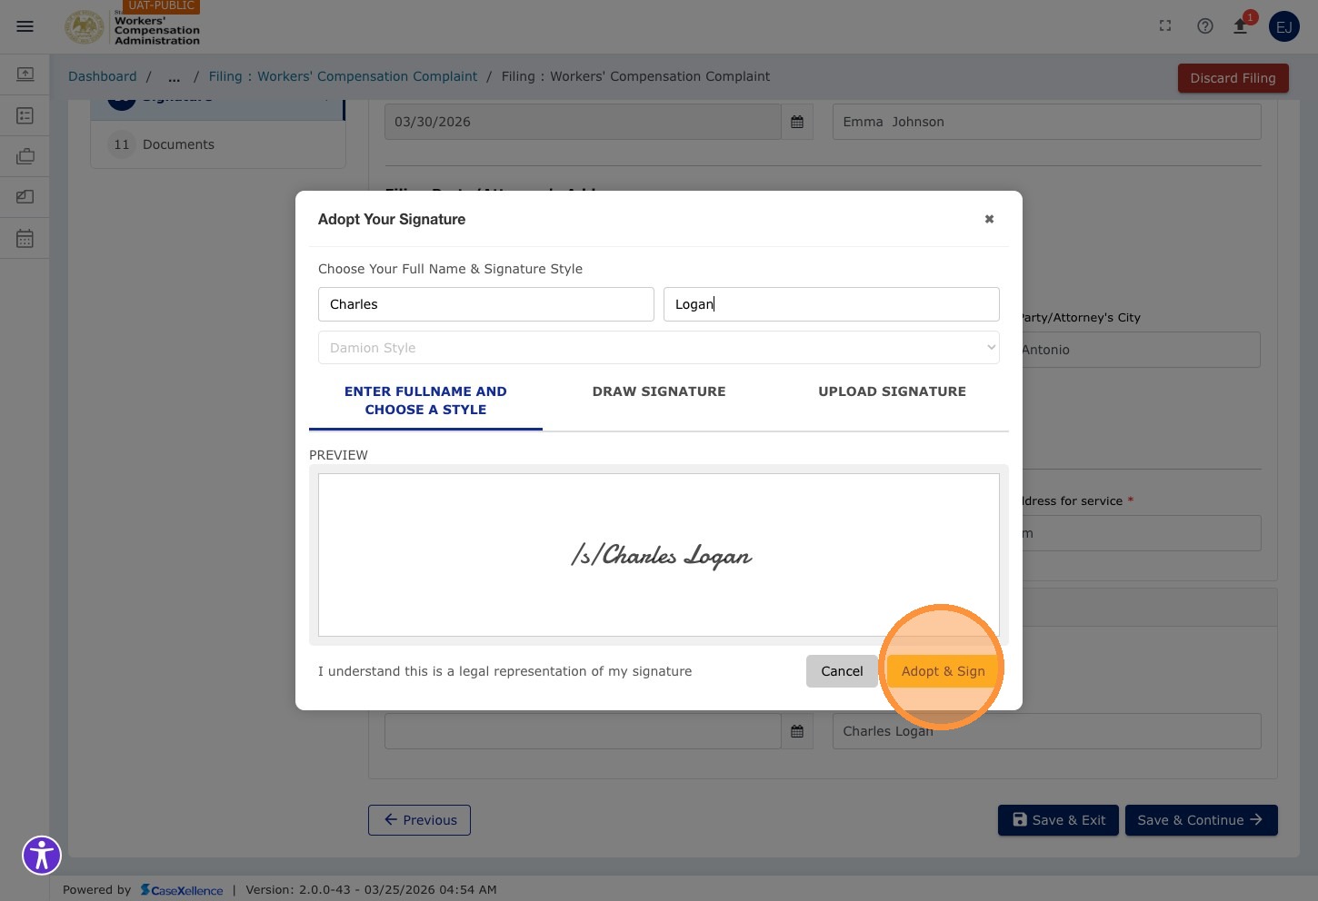Focus the last name field containing Logan
The width and height of the screenshot is (1318, 901).
click(832, 304)
